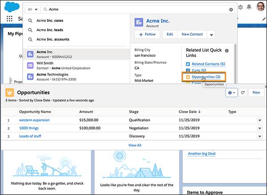Expand more account actions dropdown arrow

(x=211, y=35)
